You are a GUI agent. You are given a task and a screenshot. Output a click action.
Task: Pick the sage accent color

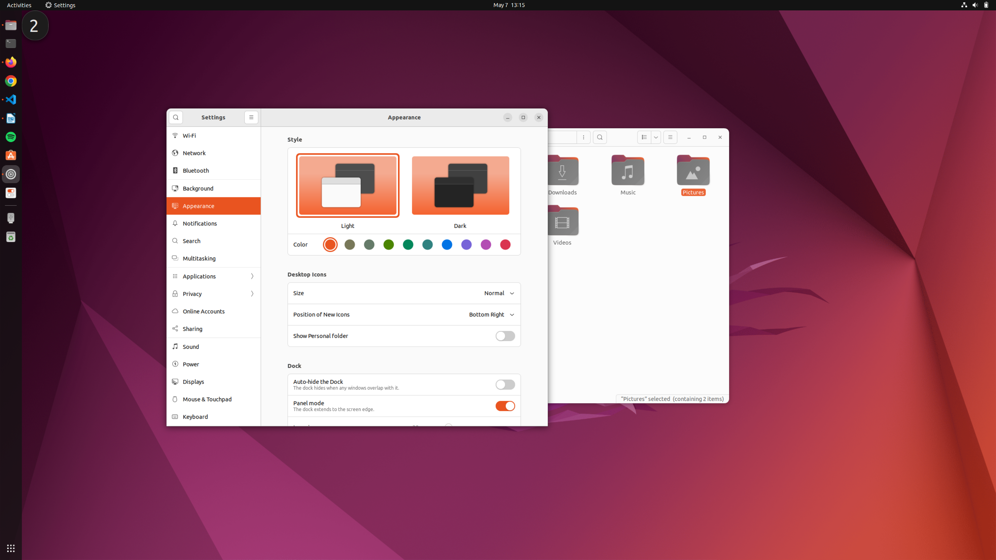[369, 245]
